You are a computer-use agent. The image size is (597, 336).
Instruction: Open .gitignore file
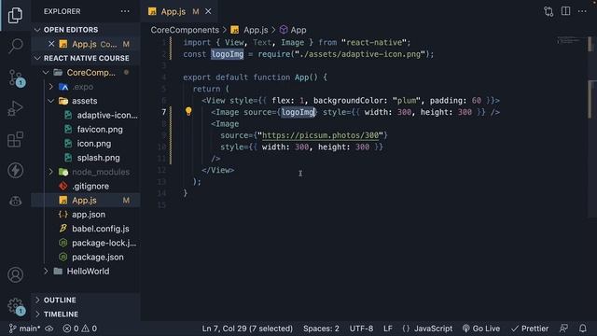tap(90, 186)
